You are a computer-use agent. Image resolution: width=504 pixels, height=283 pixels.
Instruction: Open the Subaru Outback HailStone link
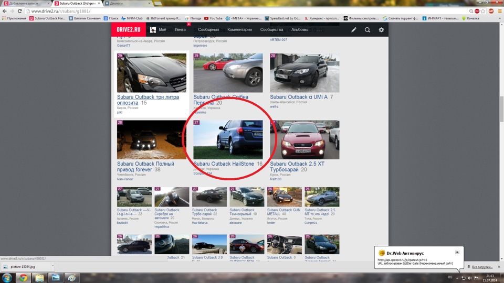click(224, 164)
